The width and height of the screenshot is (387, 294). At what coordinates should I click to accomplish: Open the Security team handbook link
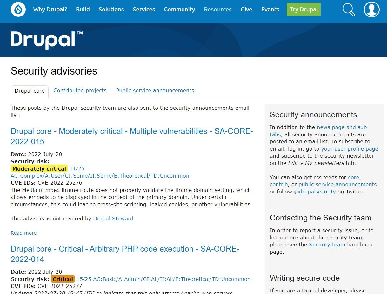[327, 245]
